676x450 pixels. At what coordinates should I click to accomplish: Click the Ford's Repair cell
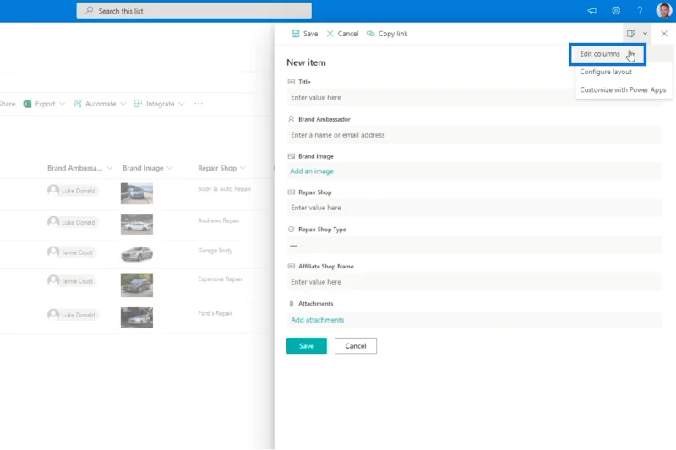215,313
